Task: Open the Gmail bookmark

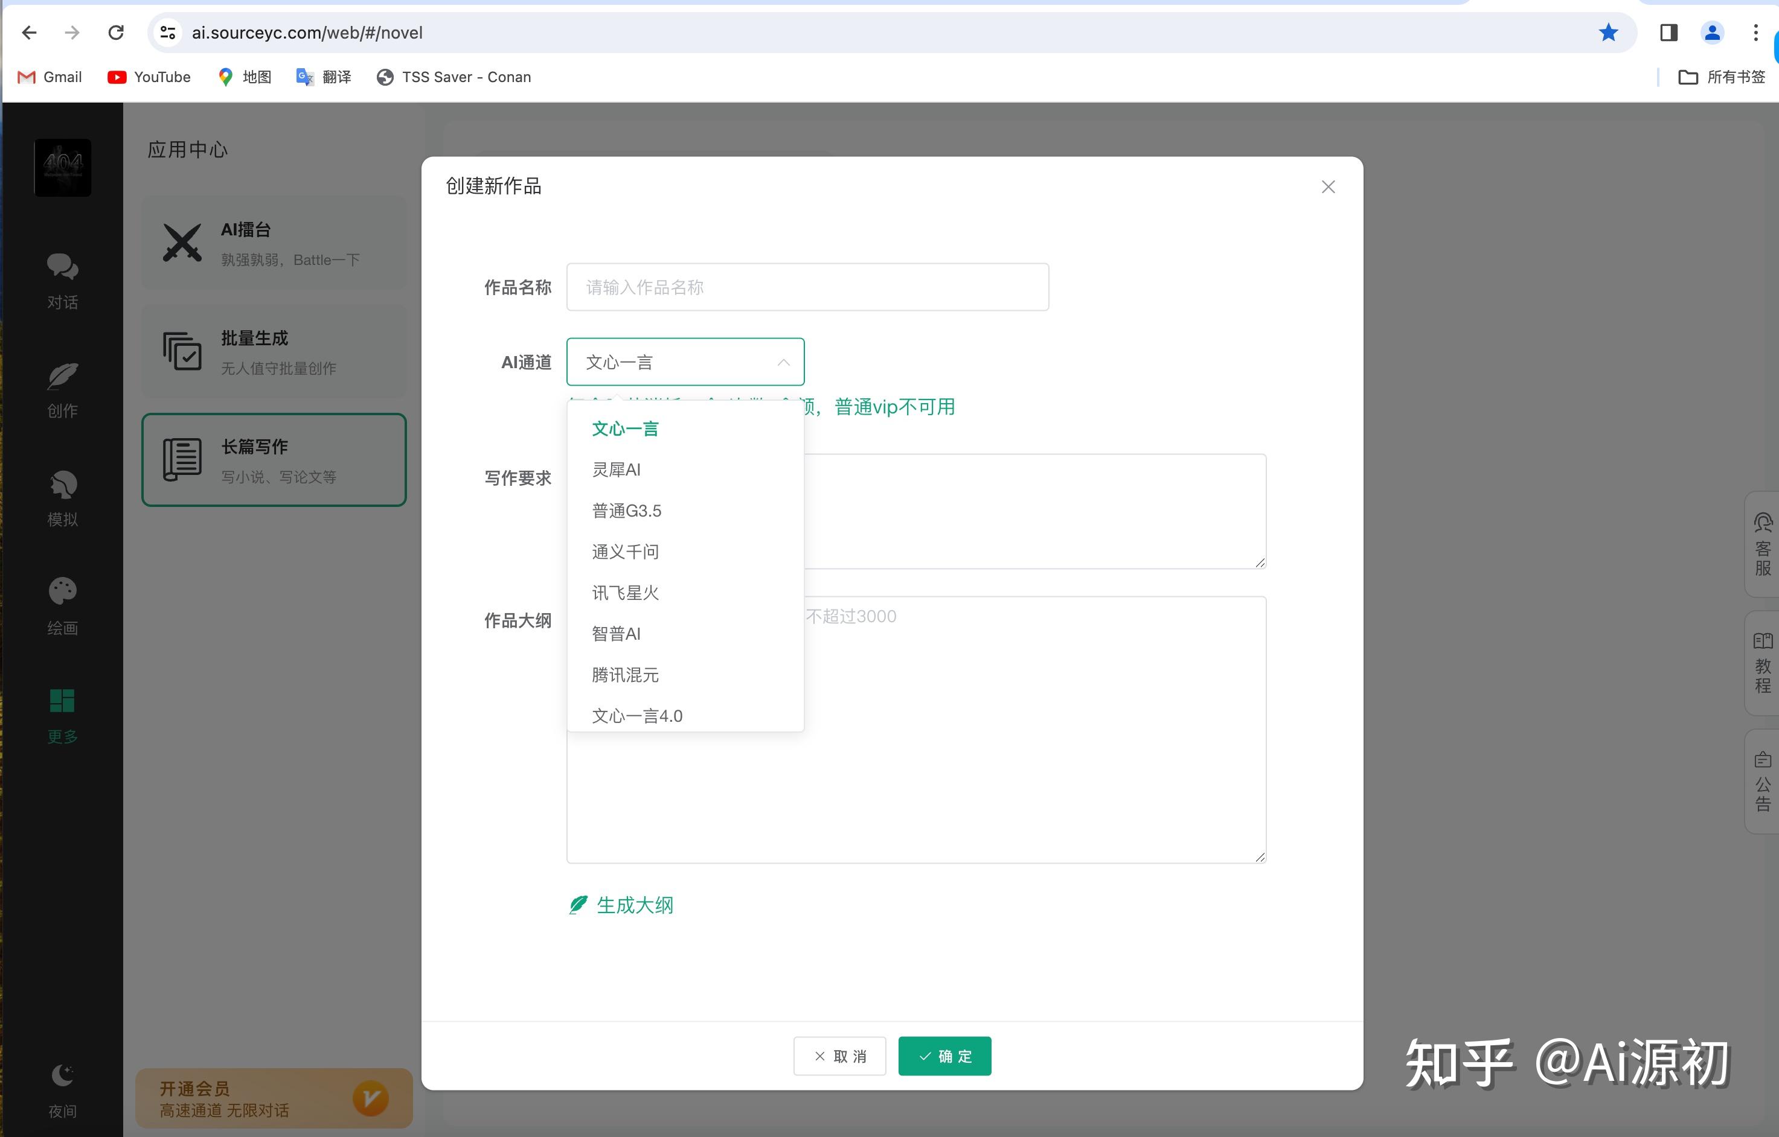Action: [x=50, y=77]
